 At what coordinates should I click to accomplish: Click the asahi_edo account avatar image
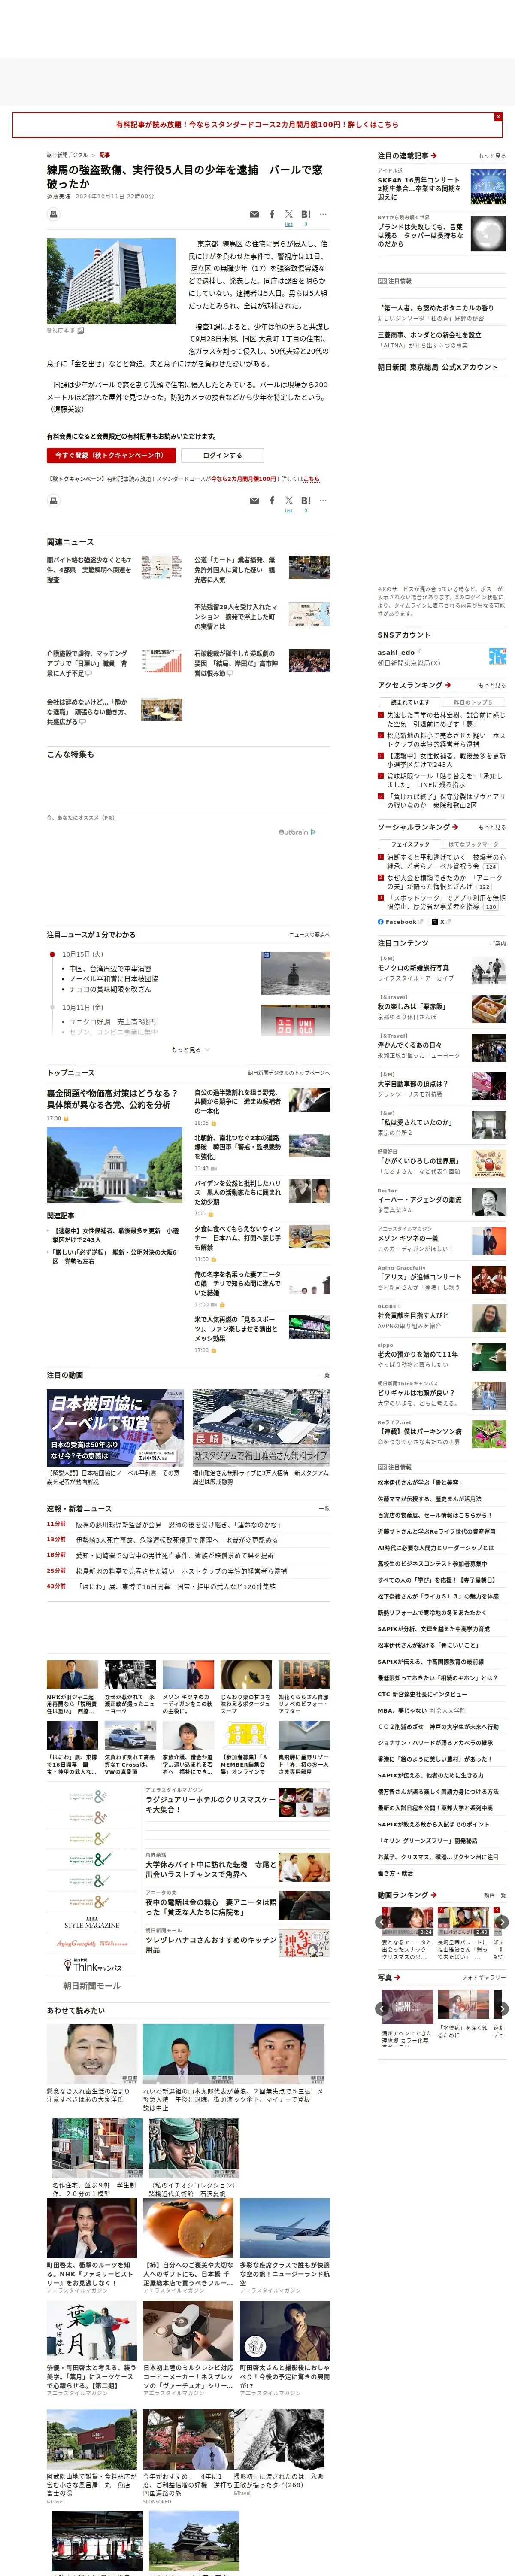click(x=497, y=656)
